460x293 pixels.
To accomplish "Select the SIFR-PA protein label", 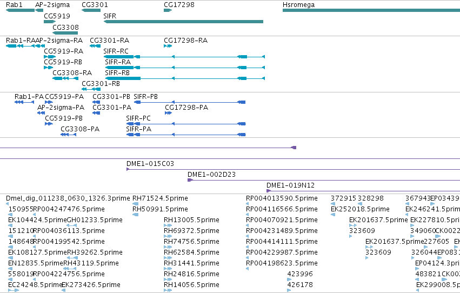I will [x=139, y=129].
